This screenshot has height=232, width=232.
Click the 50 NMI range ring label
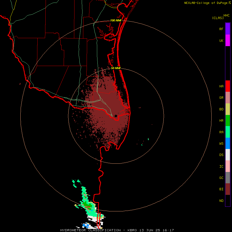click(116, 68)
